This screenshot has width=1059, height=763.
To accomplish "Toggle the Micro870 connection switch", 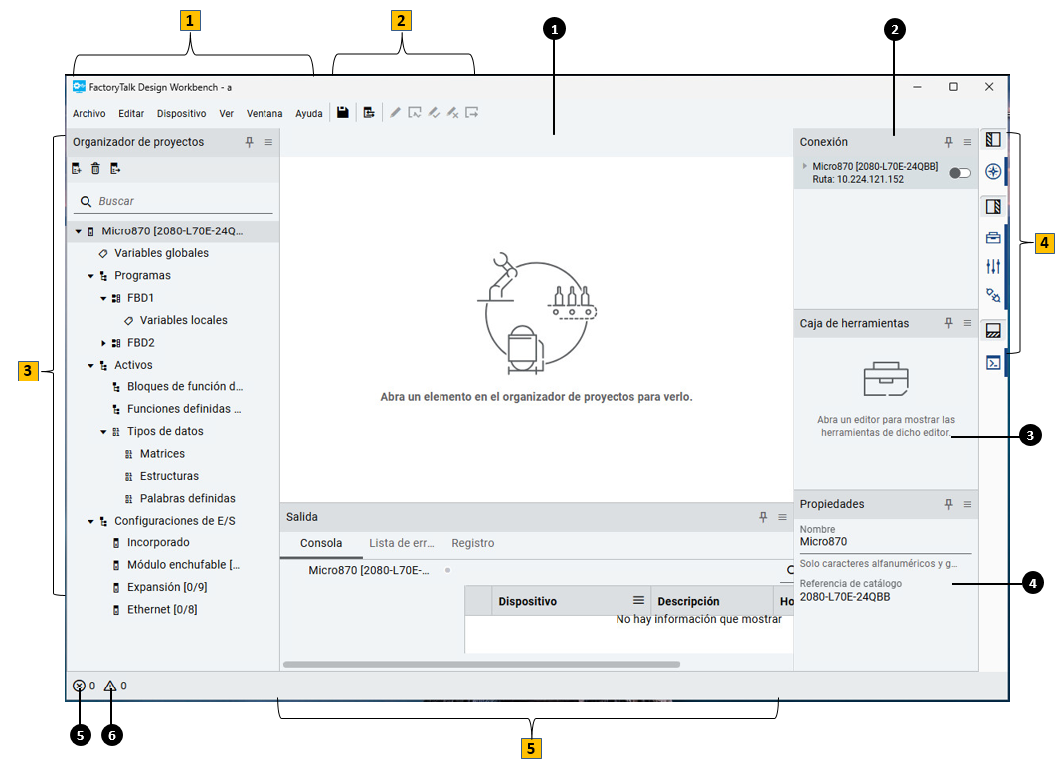I will point(959,173).
